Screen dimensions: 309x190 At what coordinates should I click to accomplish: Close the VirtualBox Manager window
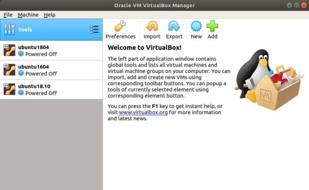[304, 5]
